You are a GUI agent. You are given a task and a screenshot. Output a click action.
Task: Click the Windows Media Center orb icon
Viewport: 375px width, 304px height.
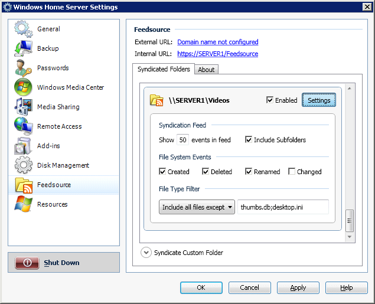(23, 87)
